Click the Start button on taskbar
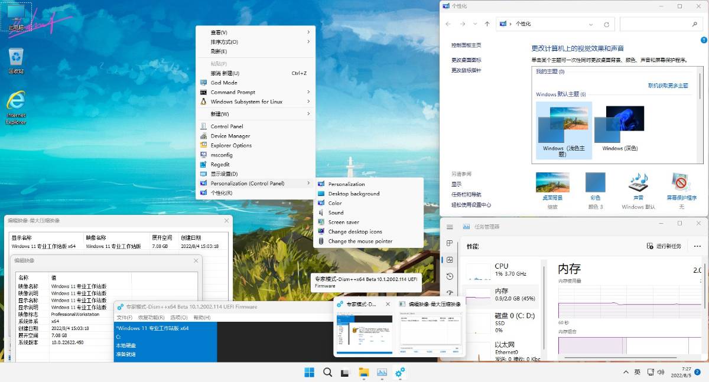Screen dimensions: 709x382 [x=309, y=372]
